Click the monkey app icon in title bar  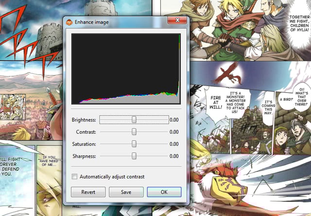coord(69,22)
